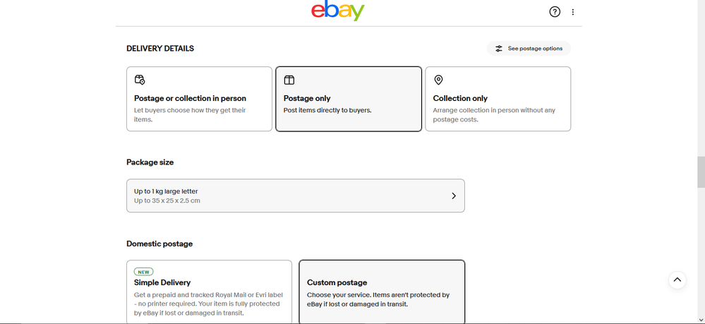Click the location pin icon on Collection only
This screenshot has height=324, width=705.
[x=438, y=80]
